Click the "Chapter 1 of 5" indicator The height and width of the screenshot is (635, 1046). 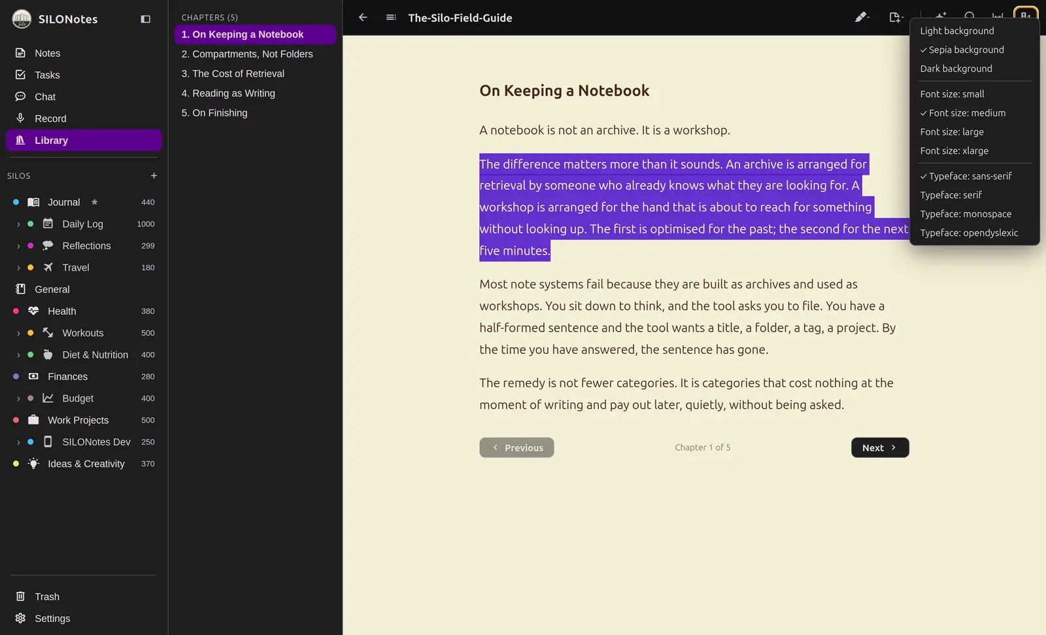[x=703, y=447]
